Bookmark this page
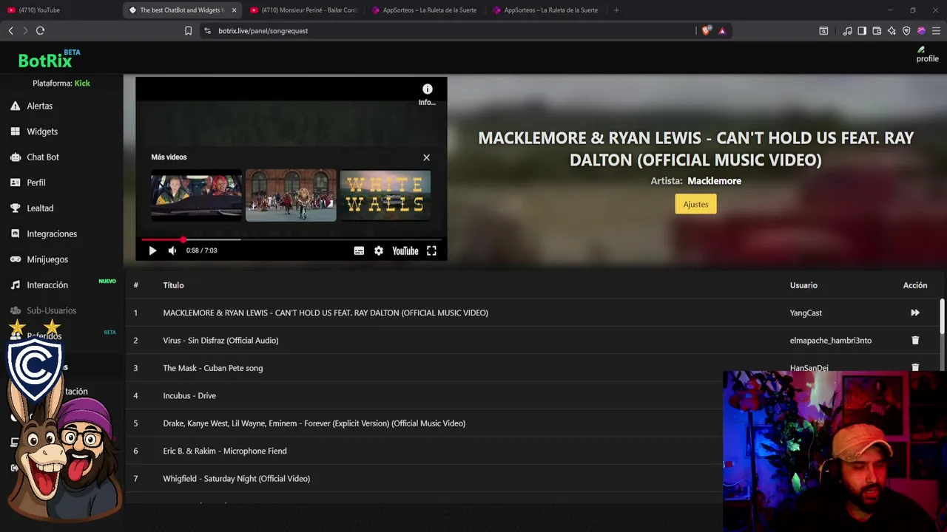The height and width of the screenshot is (532, 947). 188,31
